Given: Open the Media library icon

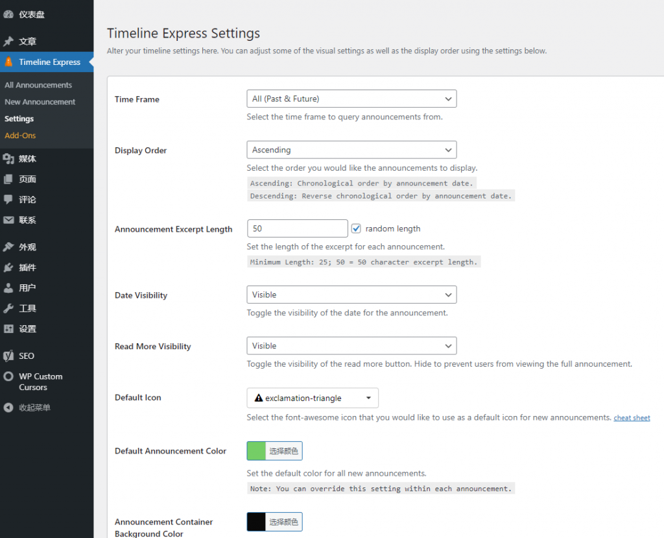Looking at the screenshot, I should tap(8, 159).
